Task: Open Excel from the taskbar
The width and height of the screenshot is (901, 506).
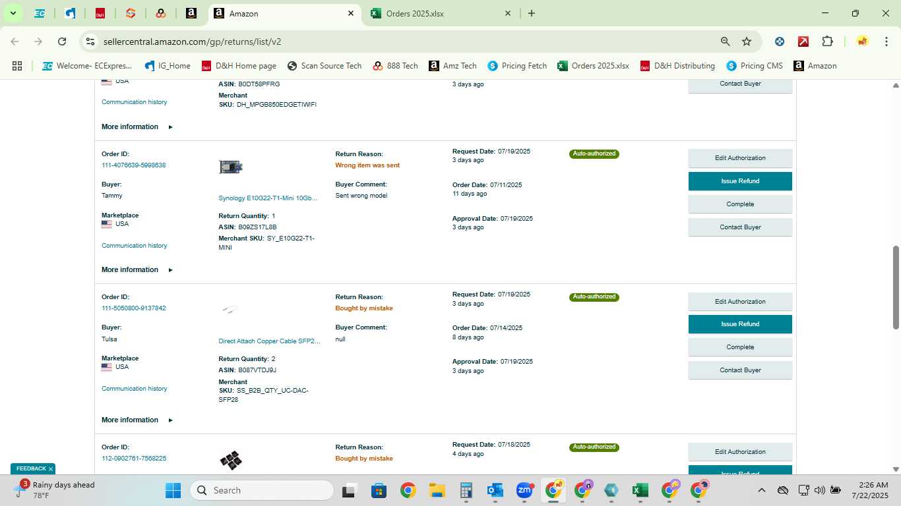Action: [x=640, y=490]
